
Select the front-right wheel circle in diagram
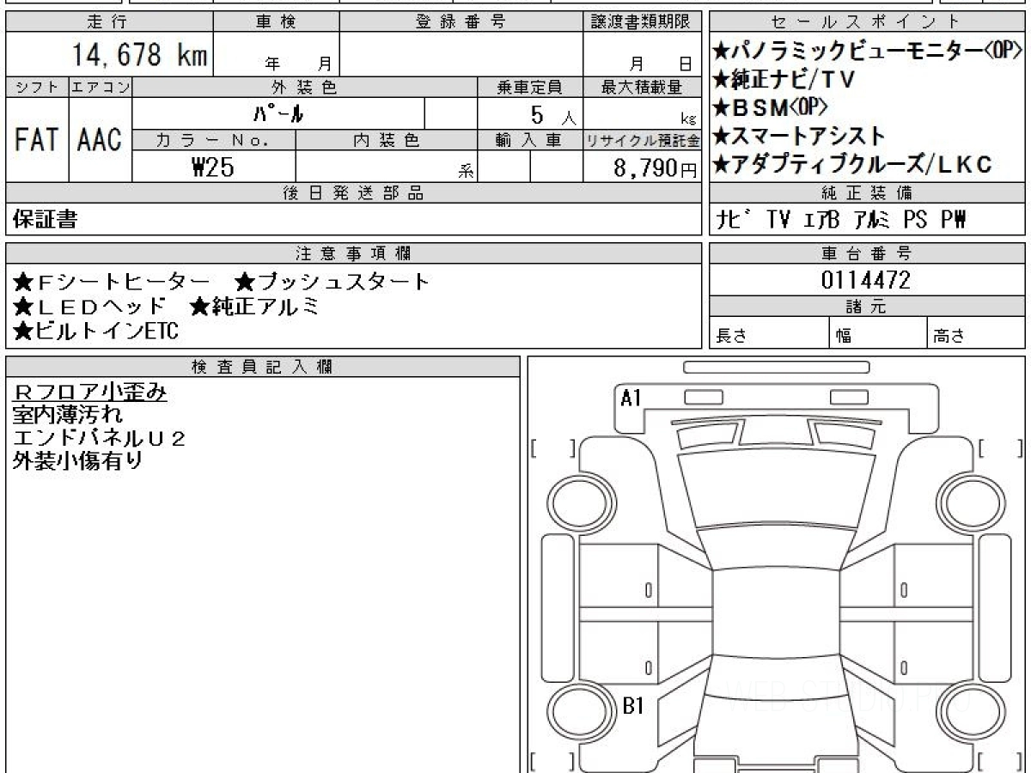point(964,501)
